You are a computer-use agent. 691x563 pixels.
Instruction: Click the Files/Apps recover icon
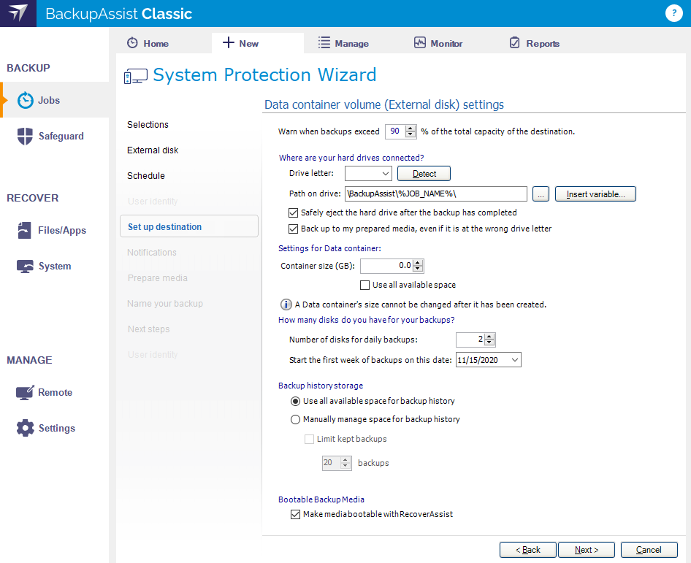coord(25,230)
